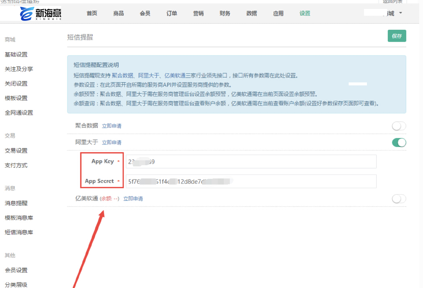This screenshot has height=288, width=423.
Task: Click 立即申请 next to 亿美软通
Action: pos(133,199)
